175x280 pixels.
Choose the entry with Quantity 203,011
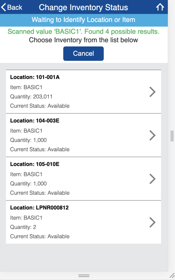(83, 91)
